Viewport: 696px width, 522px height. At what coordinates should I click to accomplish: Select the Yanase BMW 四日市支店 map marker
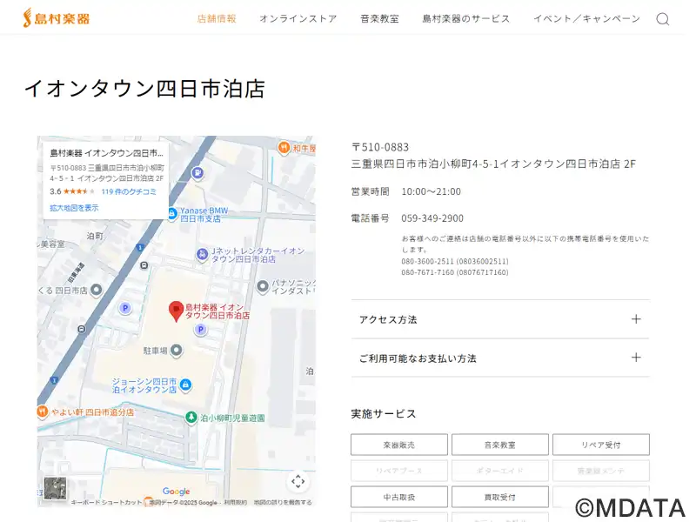click(x=171, y=214)
